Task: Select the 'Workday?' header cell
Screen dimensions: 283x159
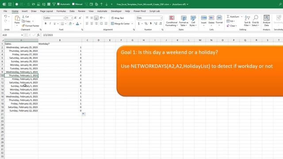Action: [60, 44]
